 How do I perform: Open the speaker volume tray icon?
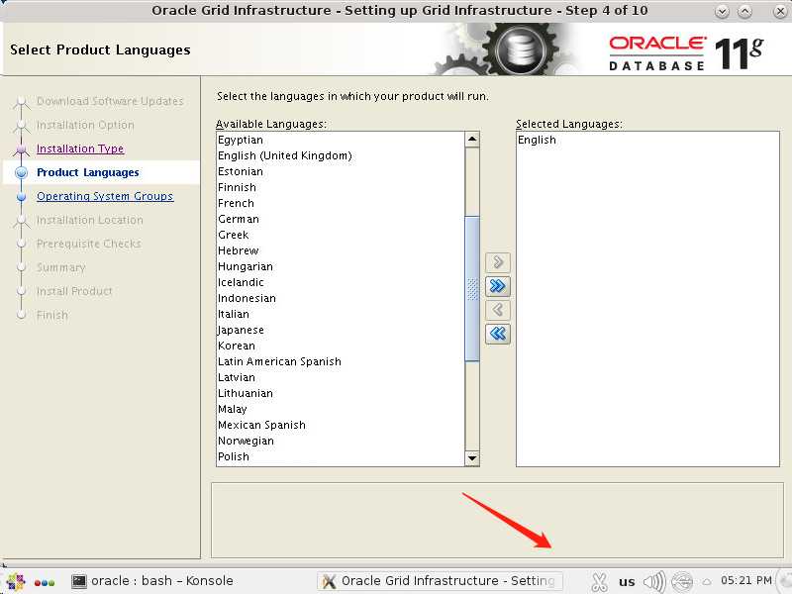tap(654, 582)
